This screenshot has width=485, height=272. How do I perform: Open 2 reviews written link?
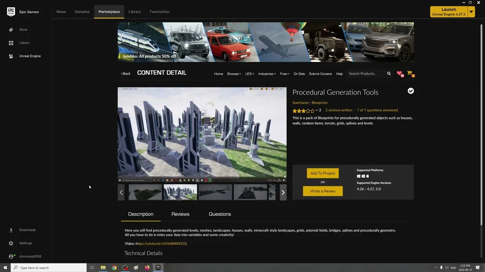[339, 110]
